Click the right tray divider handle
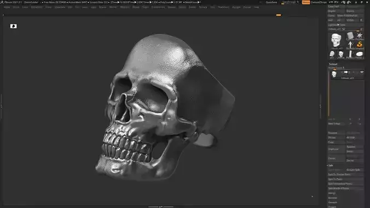Screen dimensions: 370x208 tap(320, 106)
